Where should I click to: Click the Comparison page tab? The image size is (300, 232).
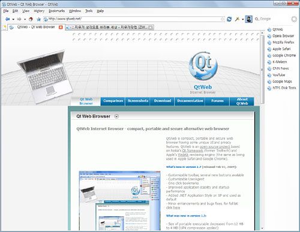(x=113, y=101)
